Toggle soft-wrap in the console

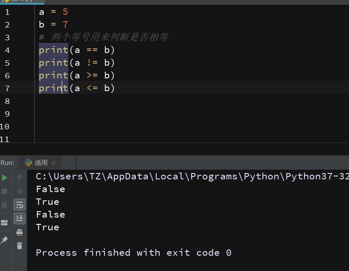click(20, 204)
